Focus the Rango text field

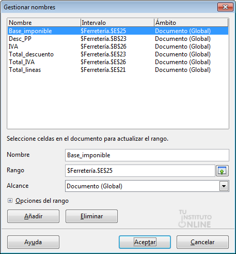(140, 171)
